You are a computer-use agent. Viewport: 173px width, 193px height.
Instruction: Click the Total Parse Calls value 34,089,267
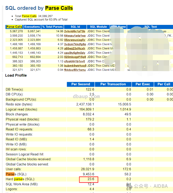pos(45,16)
